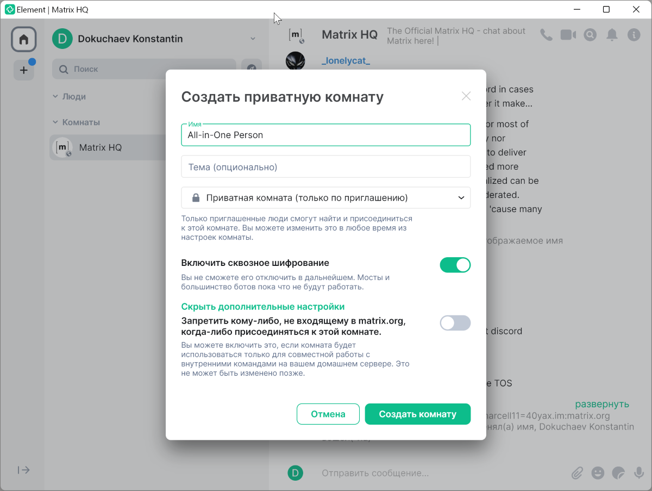Open the explore rooms compass icon

pos(252,69)
